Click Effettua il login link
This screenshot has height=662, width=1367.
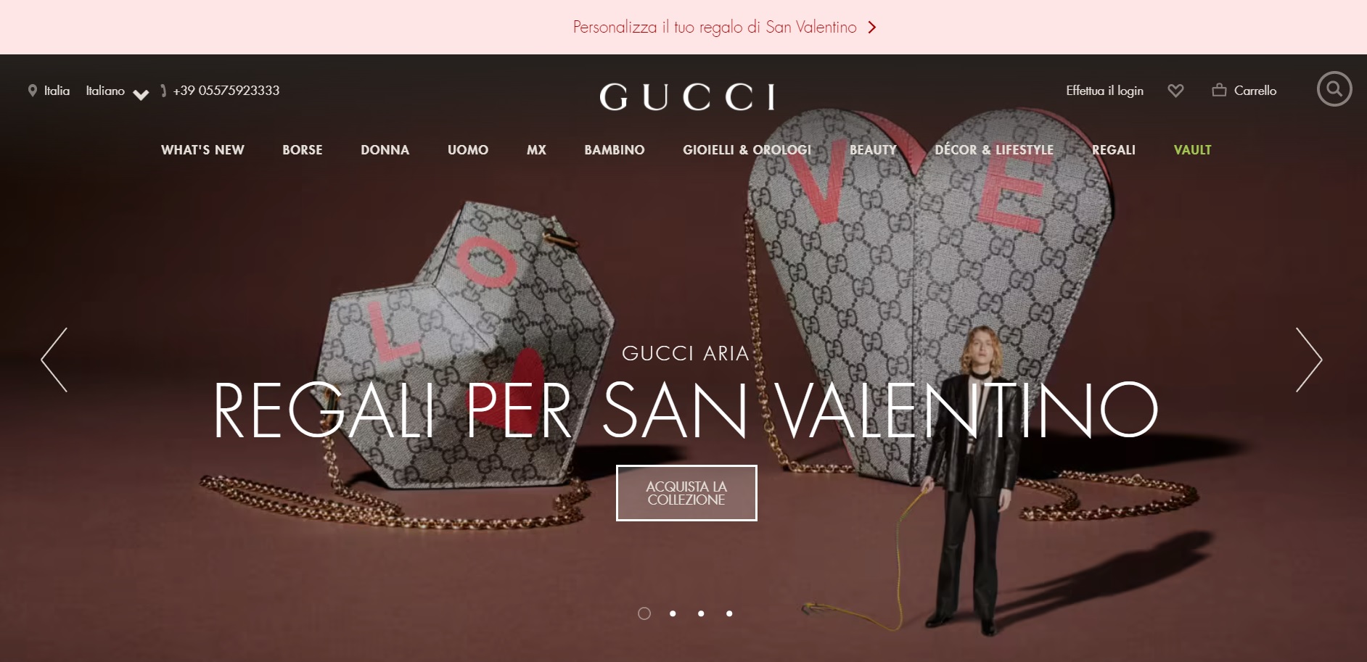tap(1104, 91)
